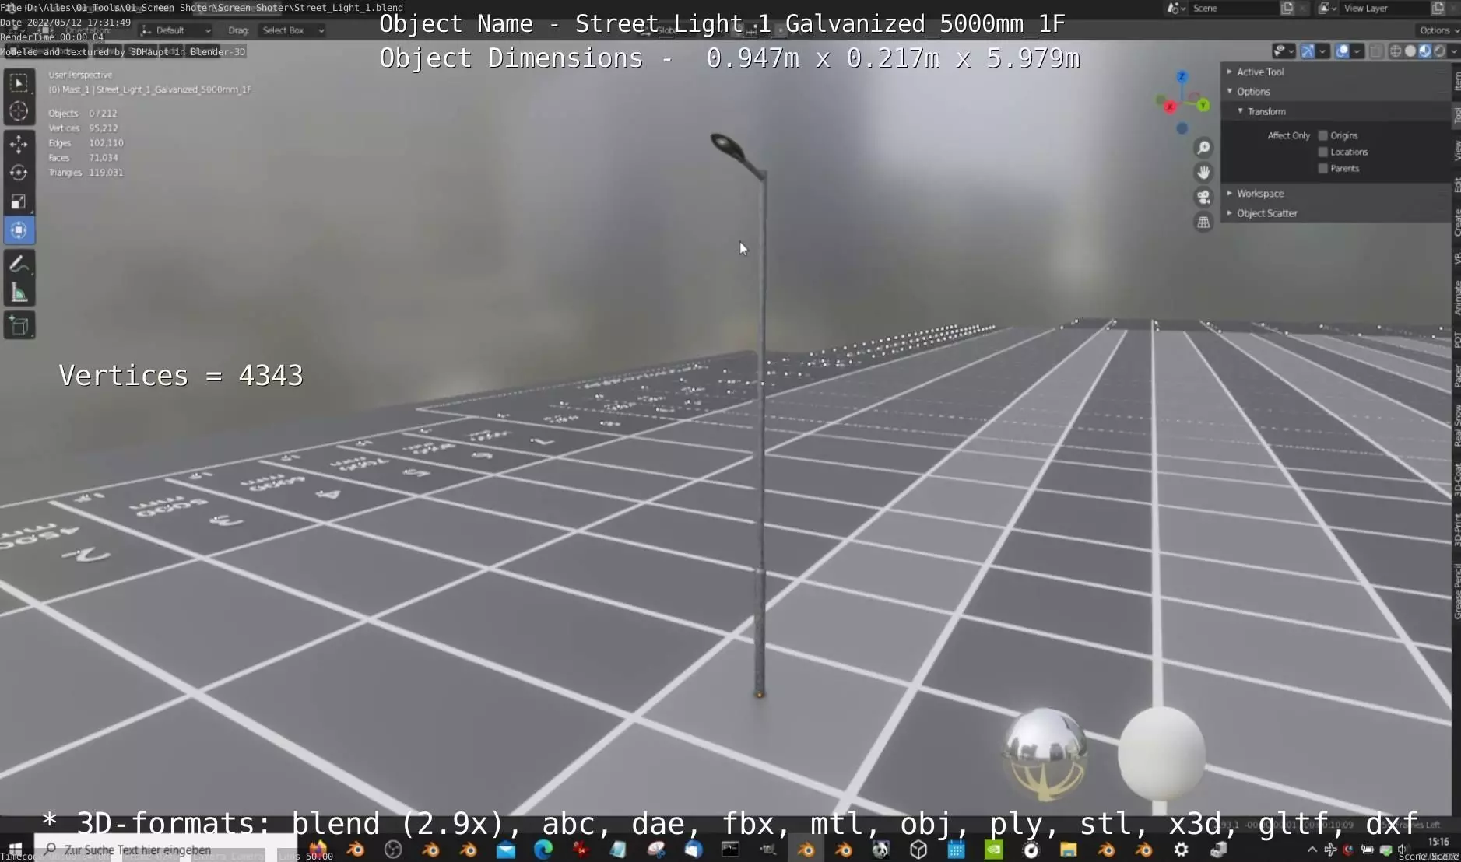Image resolution: width=1461 pixels, height=862 pixels.
Task: Click the new view layer copy icon
Action: 1438,8
